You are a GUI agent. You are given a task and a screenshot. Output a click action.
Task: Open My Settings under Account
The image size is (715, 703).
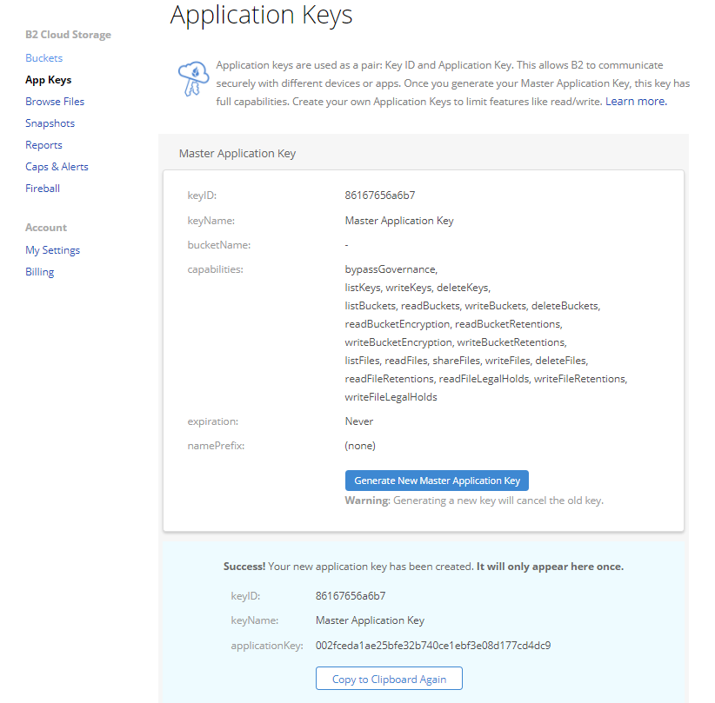[x=52, y=250]
